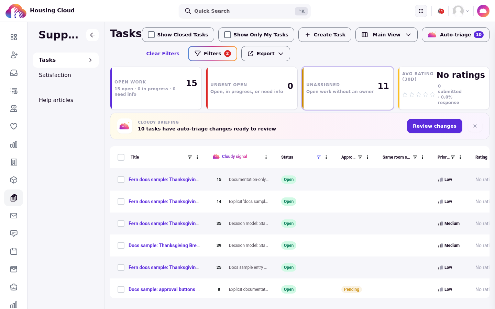Open the apps grid launcher icon
The height and width of the screenshot is (309, 495).
tap(421, 11)
